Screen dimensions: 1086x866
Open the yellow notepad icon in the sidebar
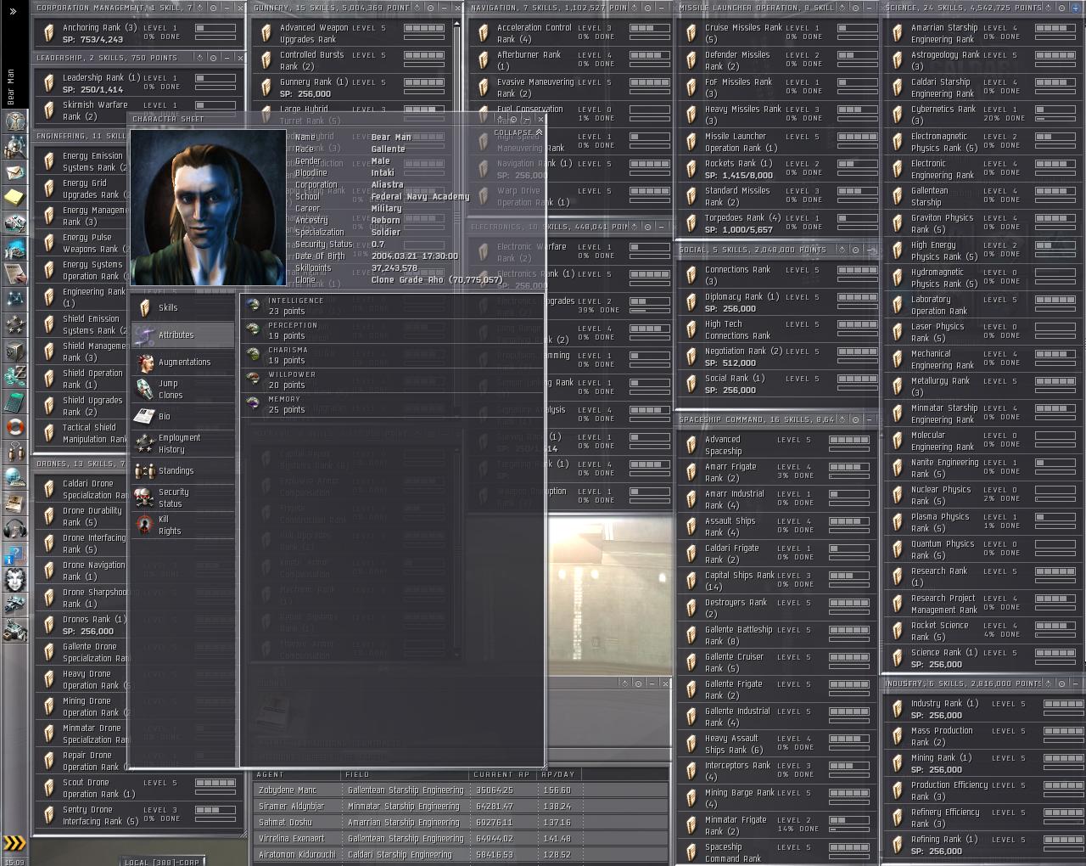14,198
